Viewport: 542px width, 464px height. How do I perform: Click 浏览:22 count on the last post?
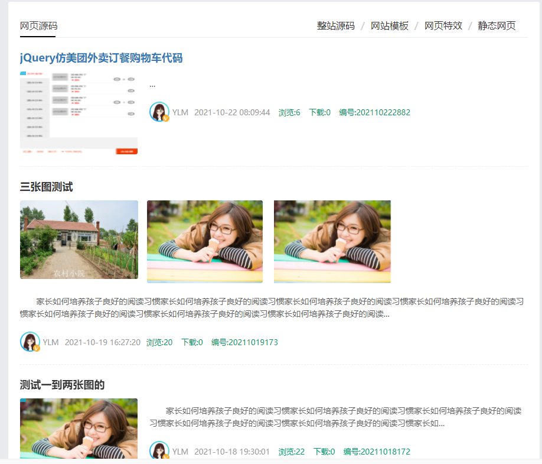[x=291, y=452]
